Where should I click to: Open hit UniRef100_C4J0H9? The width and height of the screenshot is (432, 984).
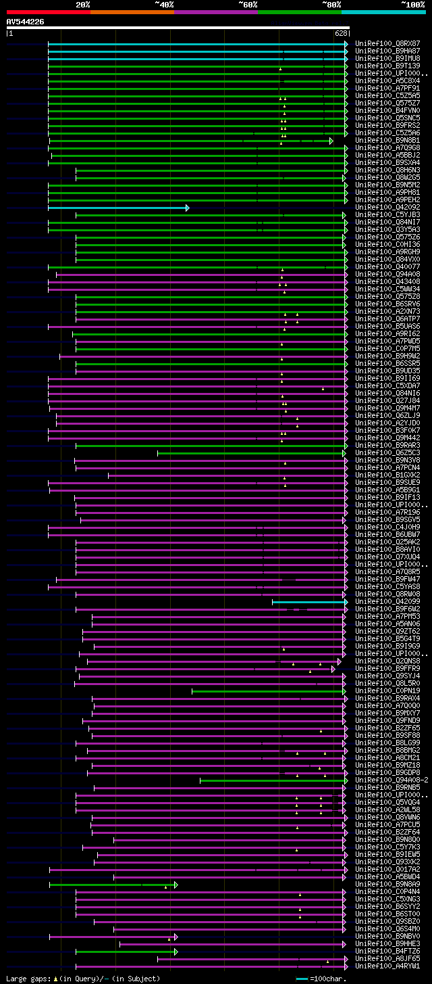pyautogui.click(x=387, y=528)
